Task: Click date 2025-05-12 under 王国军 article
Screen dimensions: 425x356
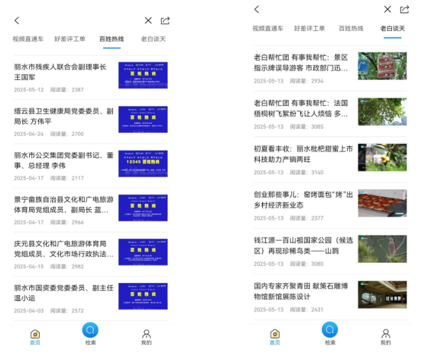Action: click(28, 90)
